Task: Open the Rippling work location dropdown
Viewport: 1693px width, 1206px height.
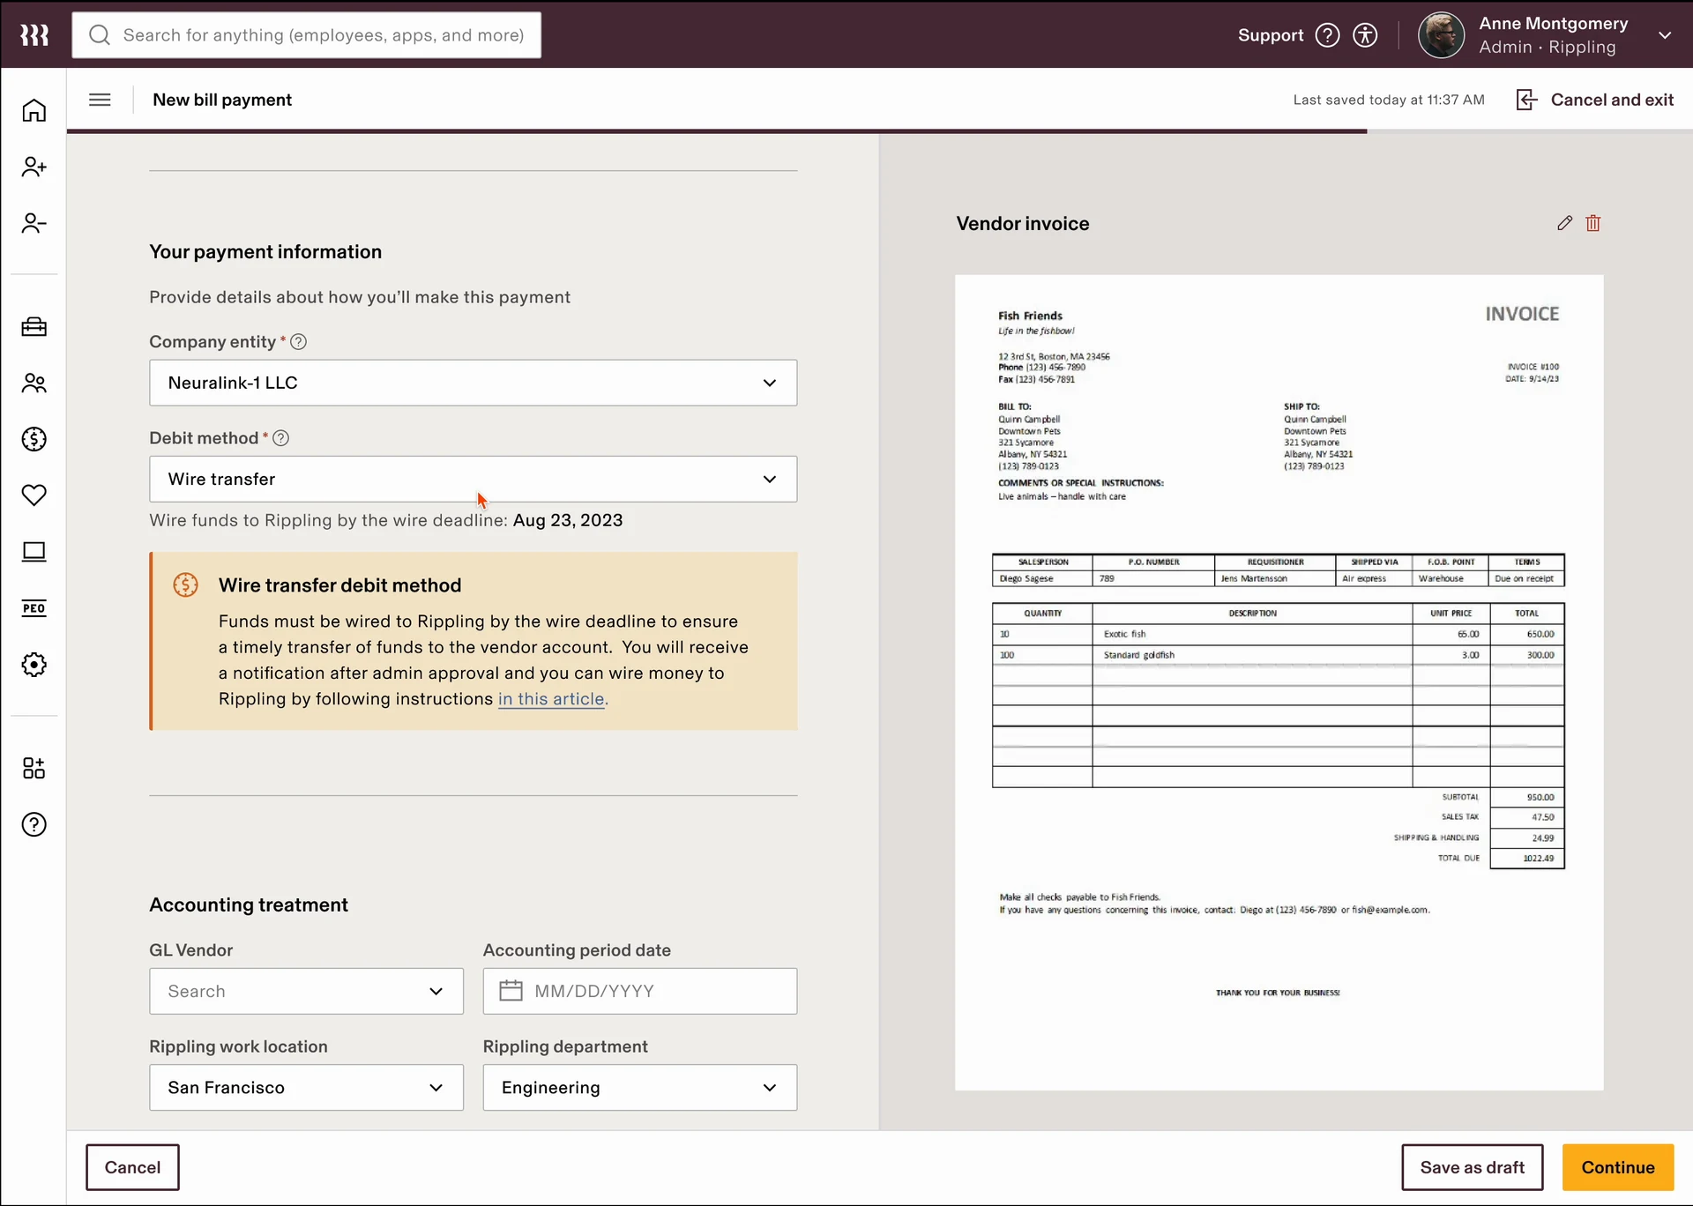Action: [306, 1087]
